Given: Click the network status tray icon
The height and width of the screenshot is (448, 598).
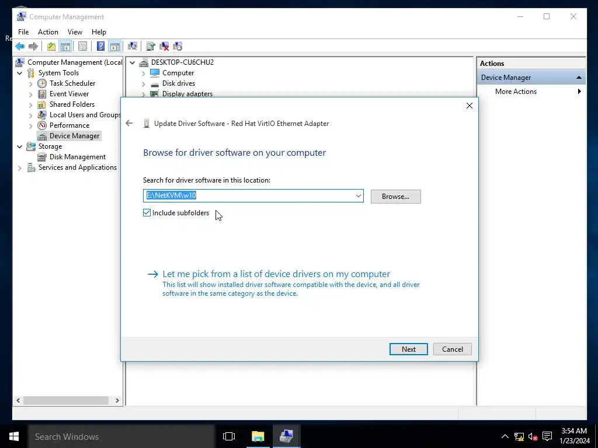Looking at the screenshot, I should (519, 436).
